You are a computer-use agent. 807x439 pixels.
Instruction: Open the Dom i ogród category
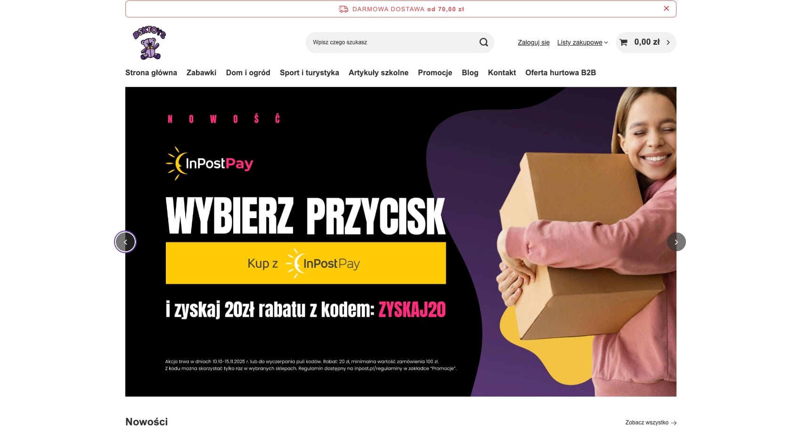click(248, 72)
